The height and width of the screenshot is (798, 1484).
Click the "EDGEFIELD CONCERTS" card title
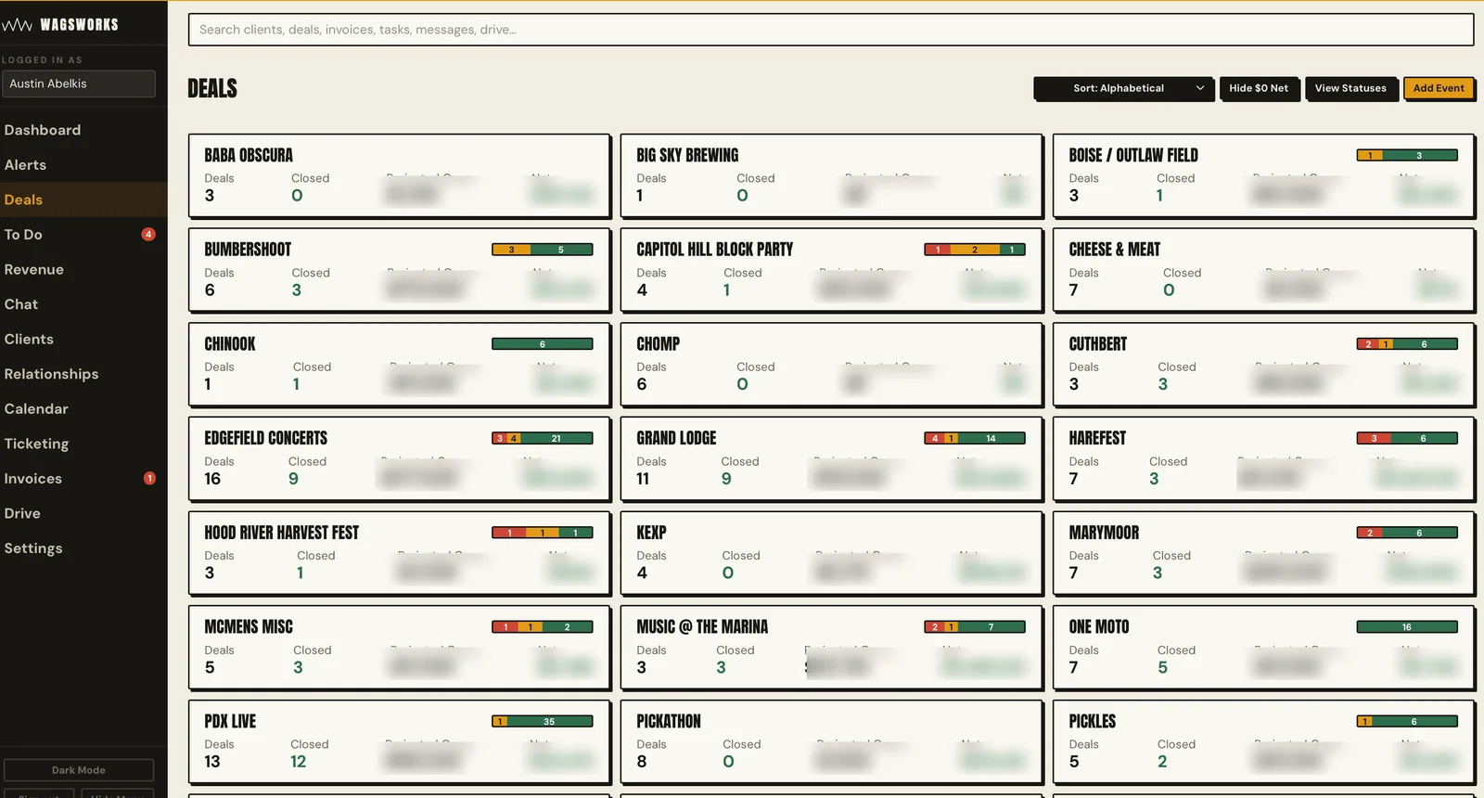point(266,438)
